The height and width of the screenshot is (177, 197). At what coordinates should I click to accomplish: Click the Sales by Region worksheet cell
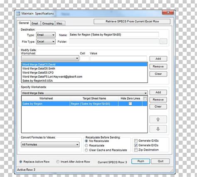coord(46,104)
